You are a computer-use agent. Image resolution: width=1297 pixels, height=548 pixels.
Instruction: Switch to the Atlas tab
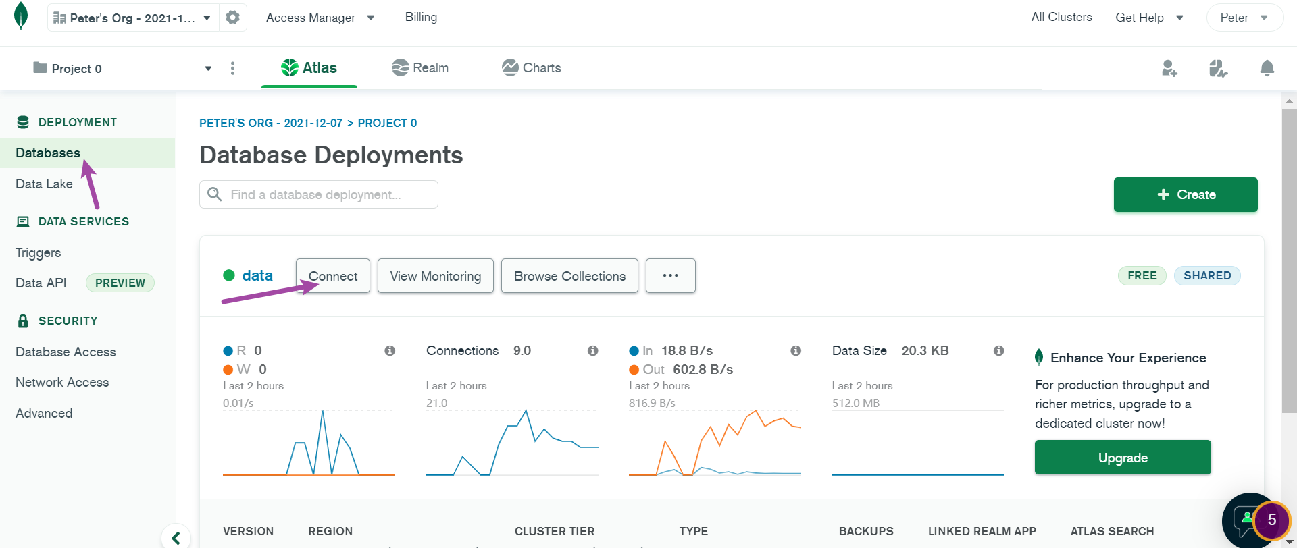tap(309, 67)
